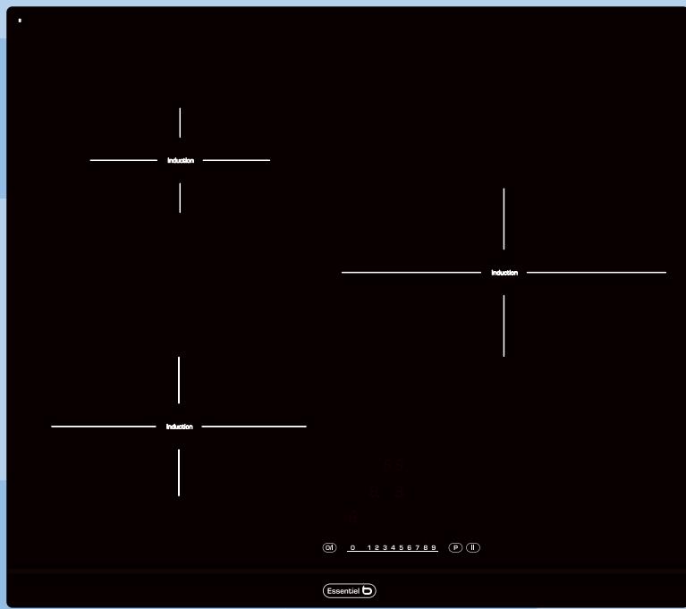Tap level 5 on the power scale
Viewport: 686px width, 609px height.
tap(401, 547)
